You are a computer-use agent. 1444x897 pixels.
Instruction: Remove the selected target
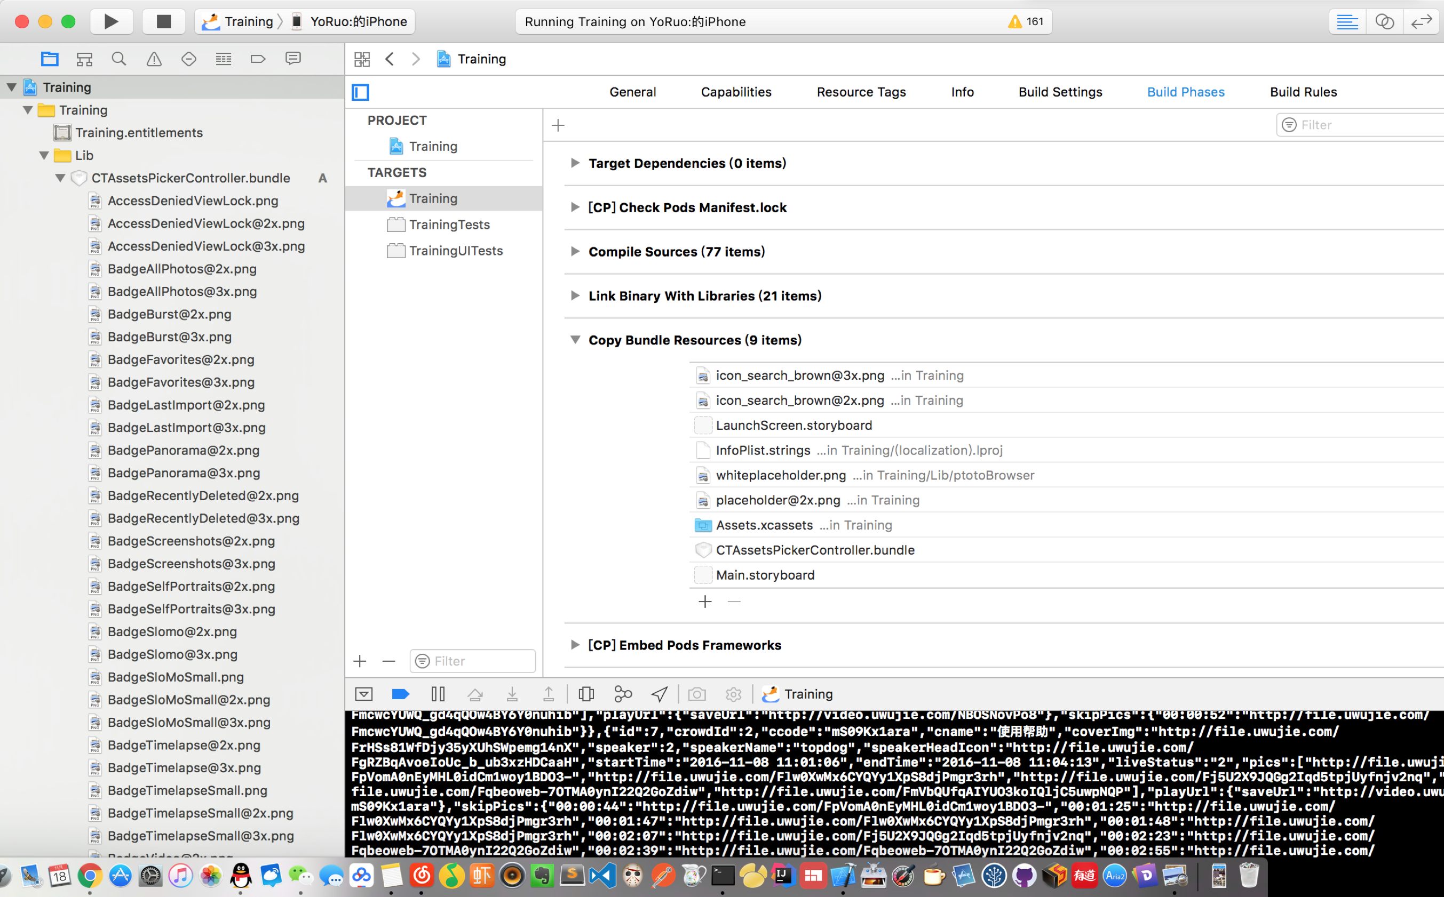click(388, 661)
